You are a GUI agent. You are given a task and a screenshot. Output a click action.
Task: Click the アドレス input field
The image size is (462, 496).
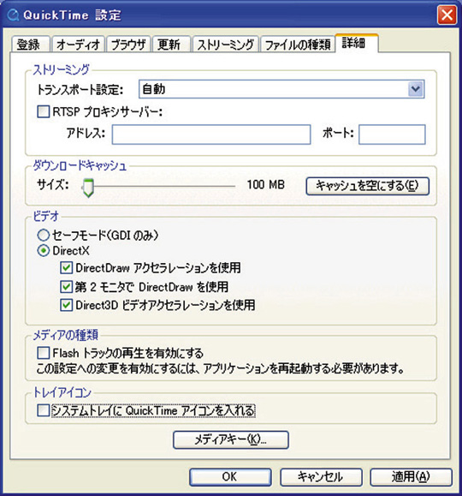point(211,134)
